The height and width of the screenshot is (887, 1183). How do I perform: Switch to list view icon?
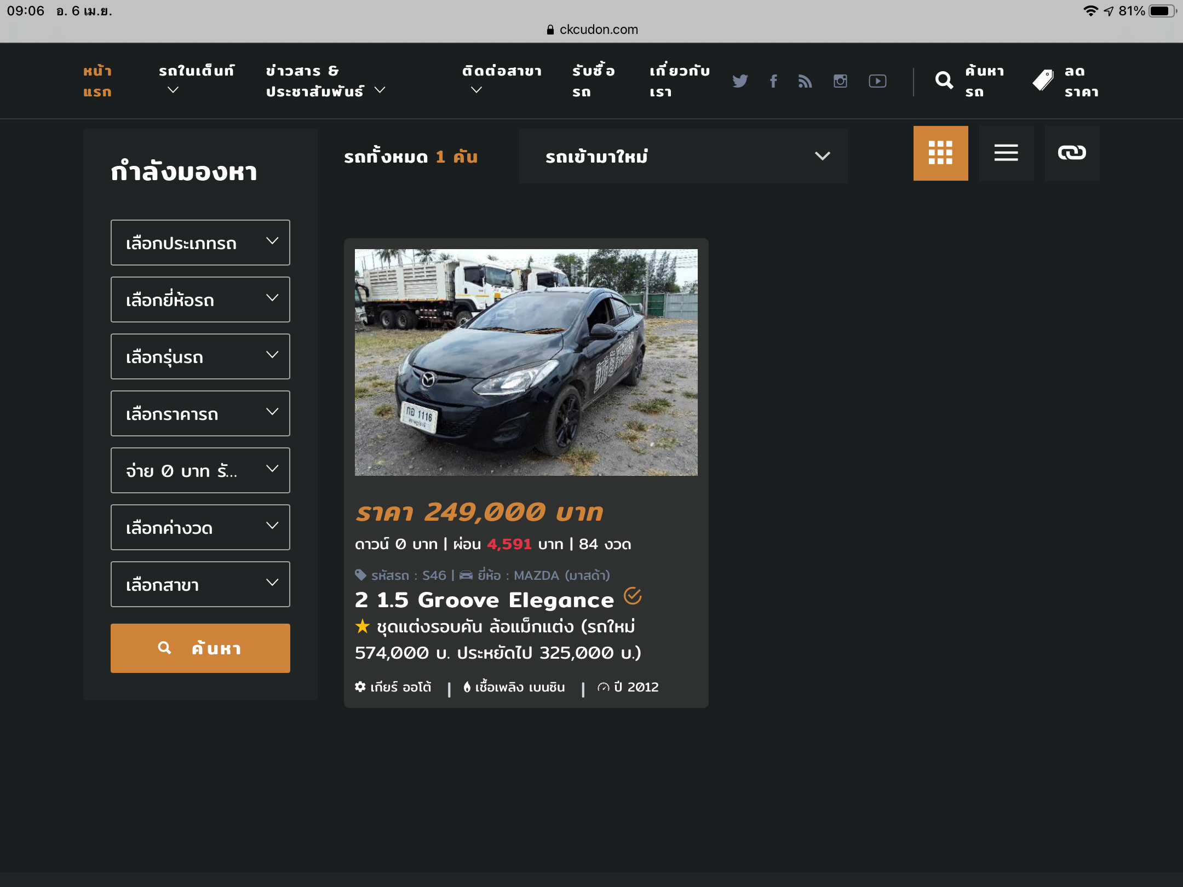point(1006,153)
